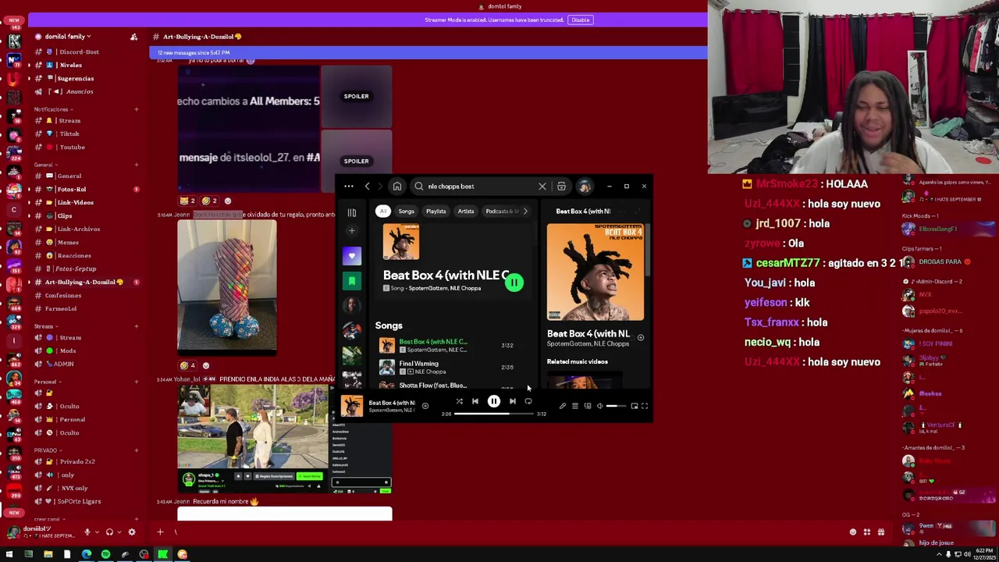Viewport: 999px width, 562px height.
Task: Open Browse icon next to Spotify search
Action: tap(561, 187)
